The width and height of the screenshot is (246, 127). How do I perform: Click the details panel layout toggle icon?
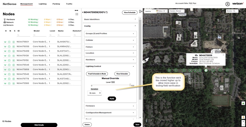141,12
